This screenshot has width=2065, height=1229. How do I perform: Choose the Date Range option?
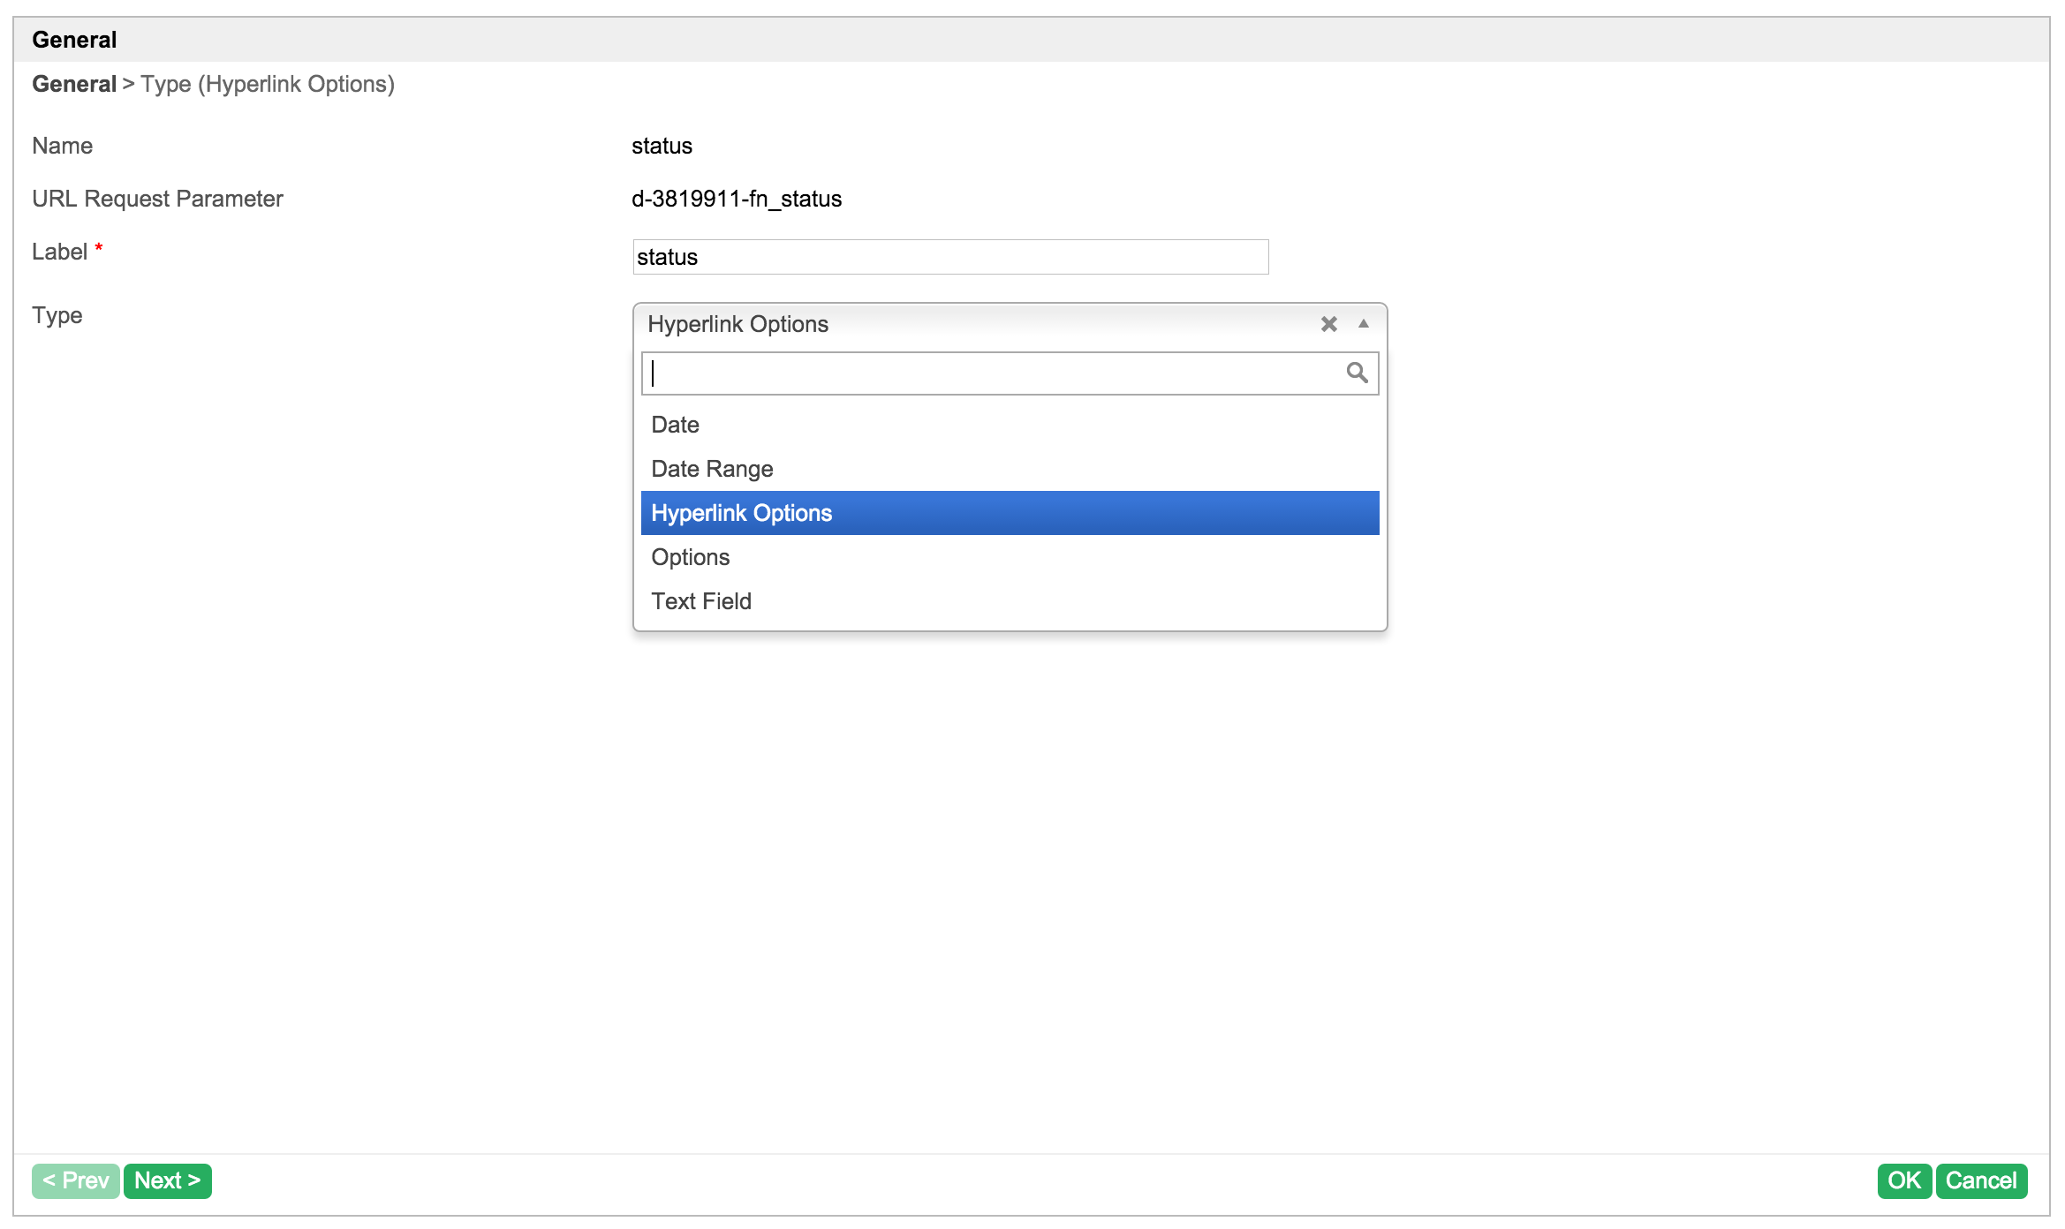pyautogui.click(x=712, y=469)
